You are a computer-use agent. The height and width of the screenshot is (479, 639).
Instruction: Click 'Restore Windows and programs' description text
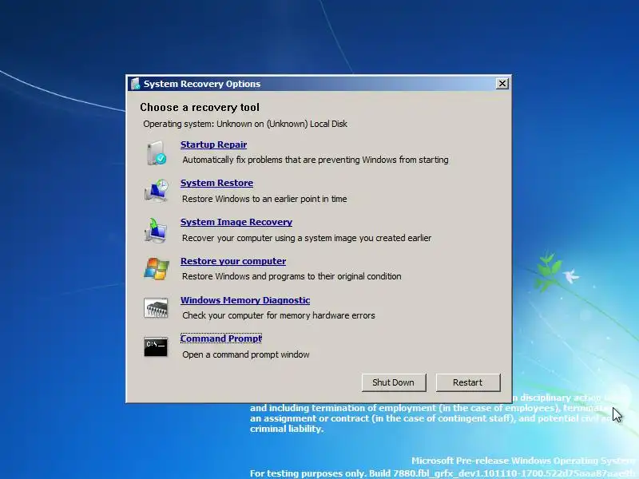292,276
